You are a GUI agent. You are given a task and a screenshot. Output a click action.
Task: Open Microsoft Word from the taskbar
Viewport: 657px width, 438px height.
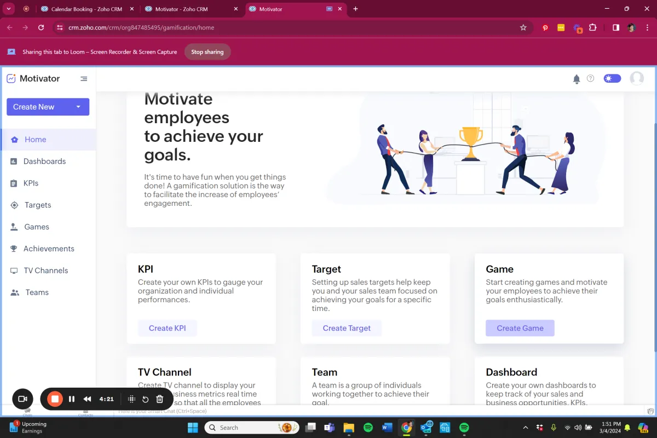[387, 428]
